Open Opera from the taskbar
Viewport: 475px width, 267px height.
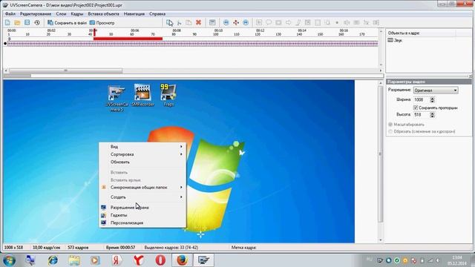click(x=160, y=260)
